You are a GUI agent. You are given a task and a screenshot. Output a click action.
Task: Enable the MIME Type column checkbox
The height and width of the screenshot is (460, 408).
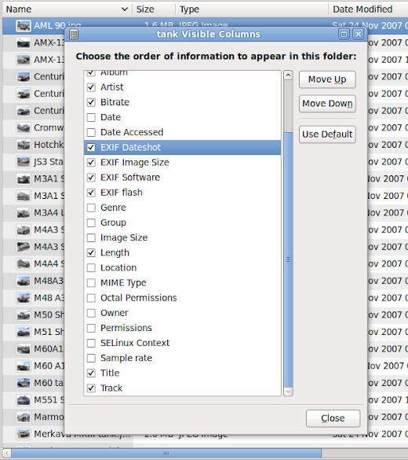point(91,283)
